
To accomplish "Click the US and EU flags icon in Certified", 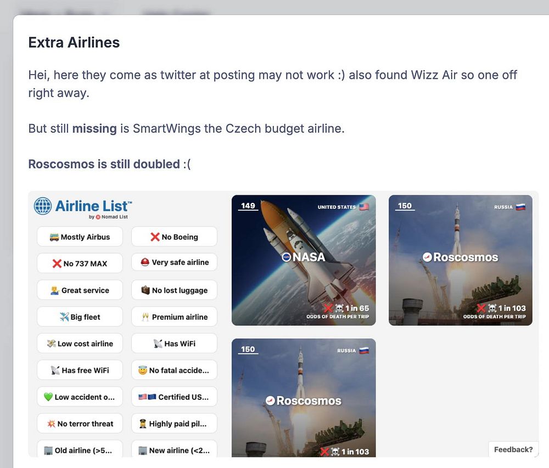I will [x=147, y=397].
